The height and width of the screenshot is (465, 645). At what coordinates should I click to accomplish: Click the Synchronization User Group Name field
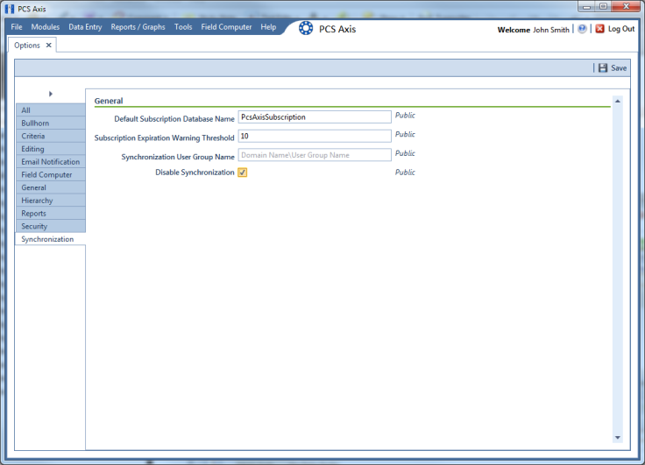click(315, 155)
